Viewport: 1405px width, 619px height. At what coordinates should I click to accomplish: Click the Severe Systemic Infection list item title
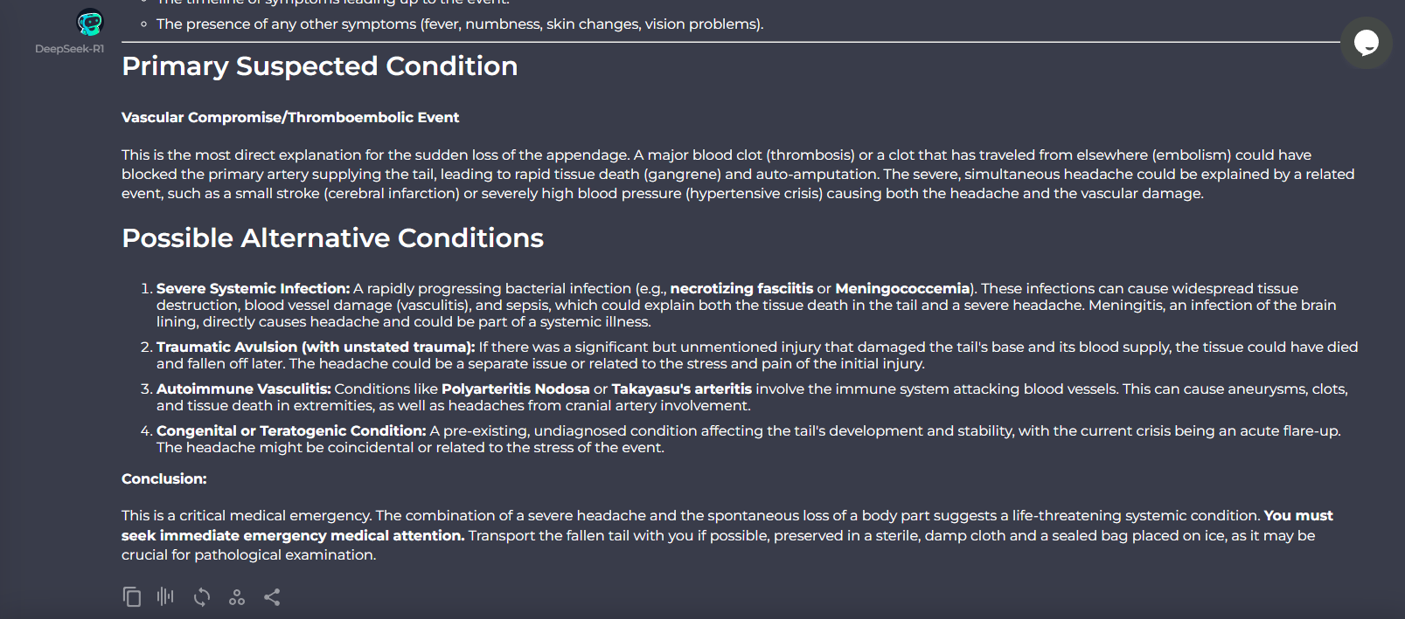(x=253, y=289)
